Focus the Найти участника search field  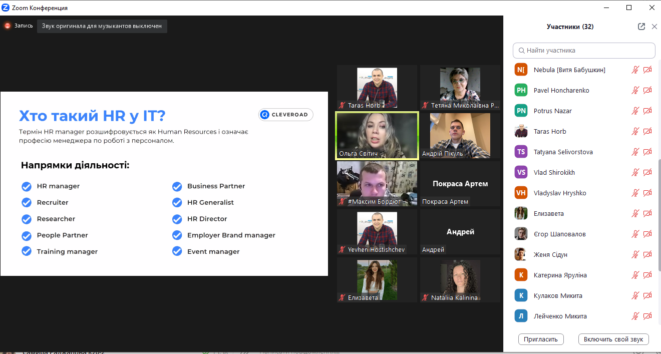tap(584, 51)
